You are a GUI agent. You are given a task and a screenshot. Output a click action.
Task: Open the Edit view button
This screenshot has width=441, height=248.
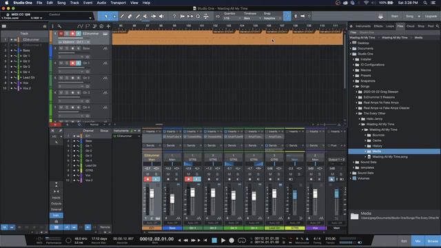[404, 241]
